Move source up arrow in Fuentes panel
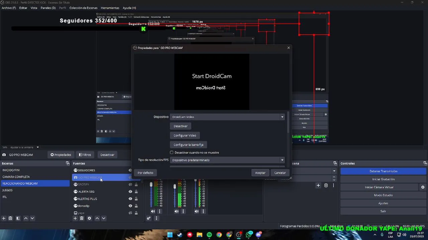The width and height of the screenshot is (428, 240). click(97, 218)
